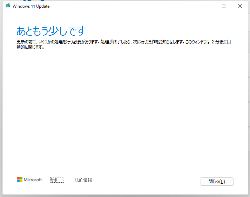This screenshot has height=197, width=250.
Task: Open the サポート link
Action: pos(57,180)
